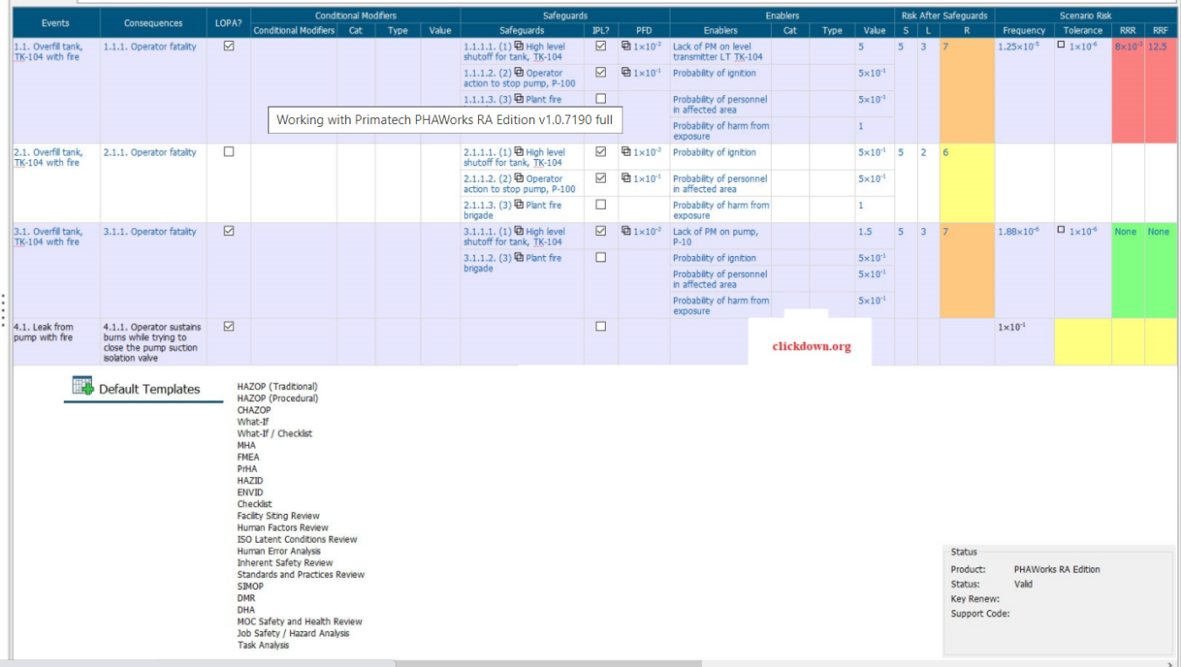Click the tolerance square icon in event 1.1 row

[1061, 45]
